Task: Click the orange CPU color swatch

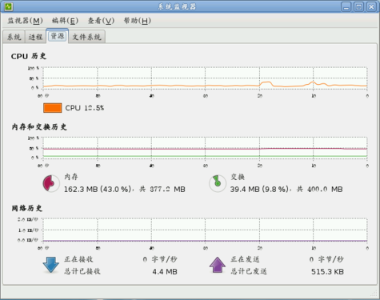Action: click(53, 108)
